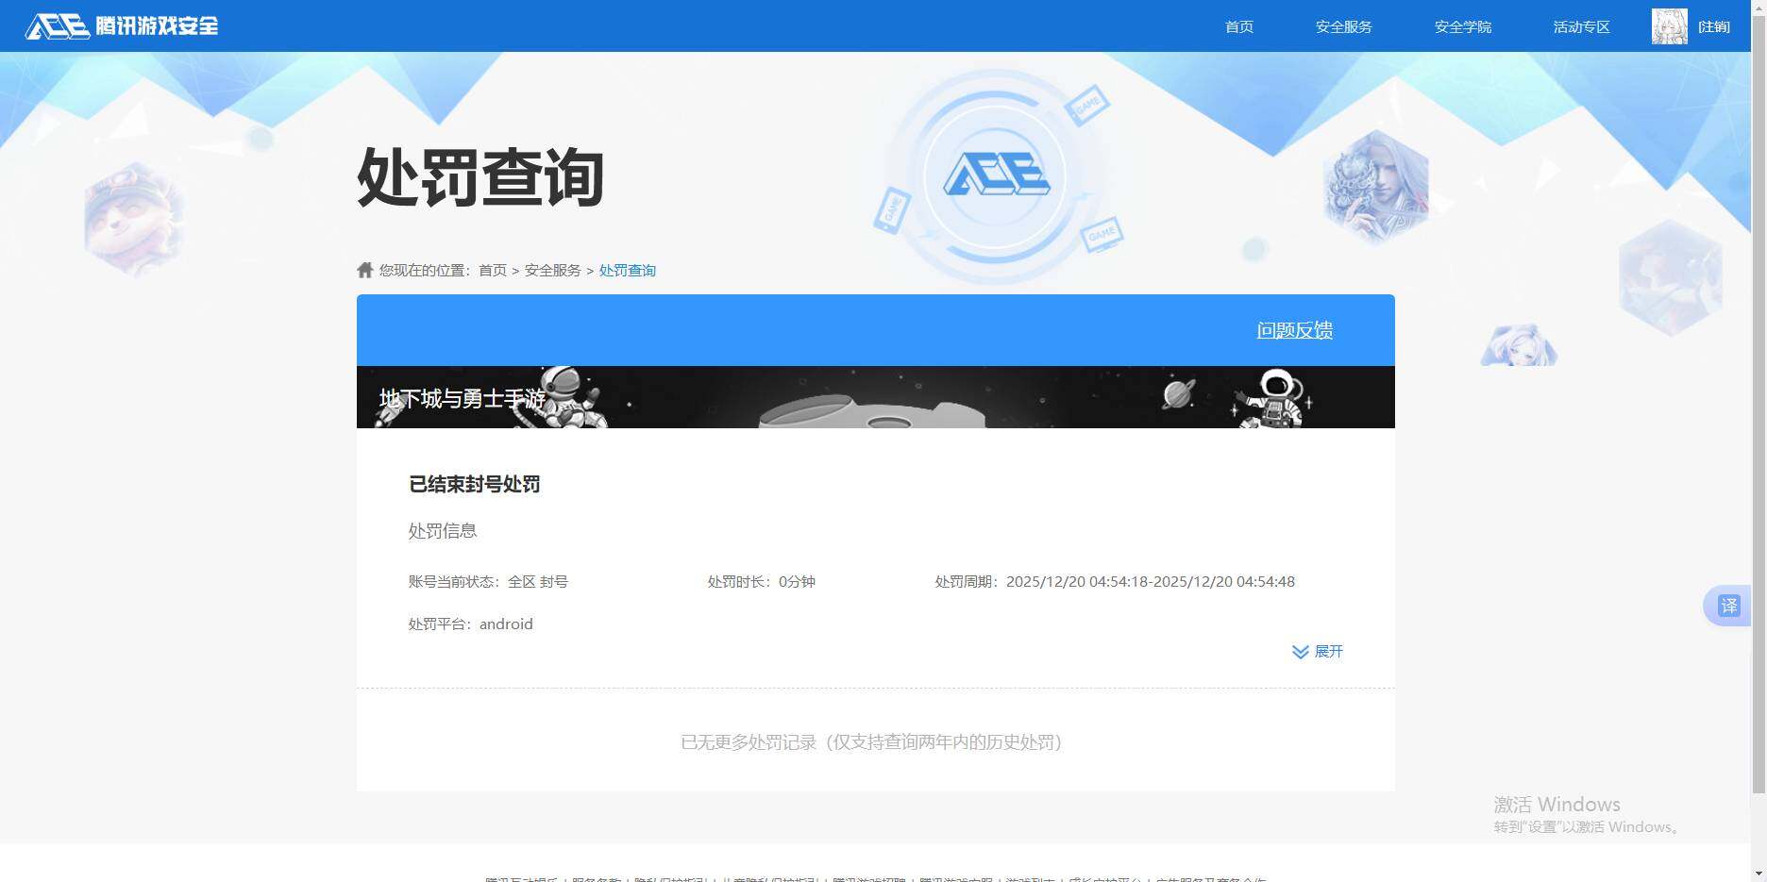Open the 问题反馈 feedback link
The image size is (1767, 882).
[x=1294, y=330]
